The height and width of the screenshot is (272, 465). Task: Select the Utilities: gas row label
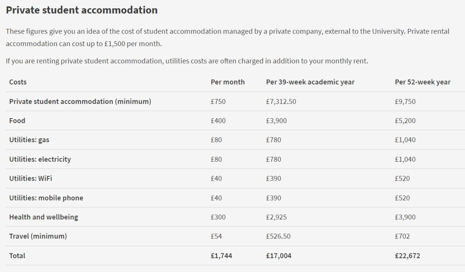(29, 140)
